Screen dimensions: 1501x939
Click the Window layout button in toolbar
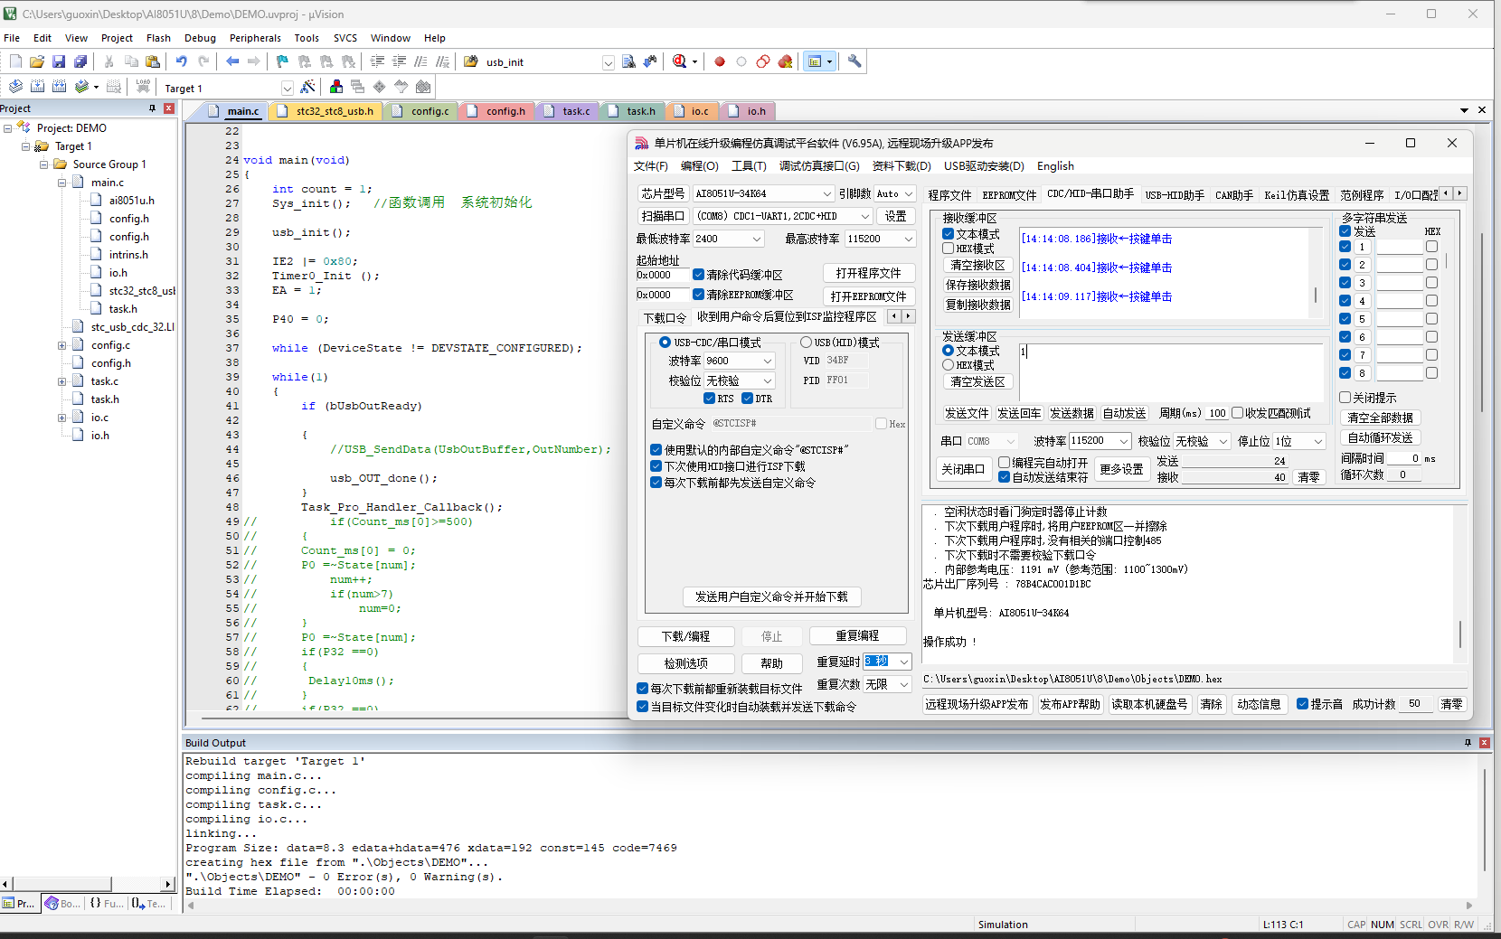click(x=815, y=61)
